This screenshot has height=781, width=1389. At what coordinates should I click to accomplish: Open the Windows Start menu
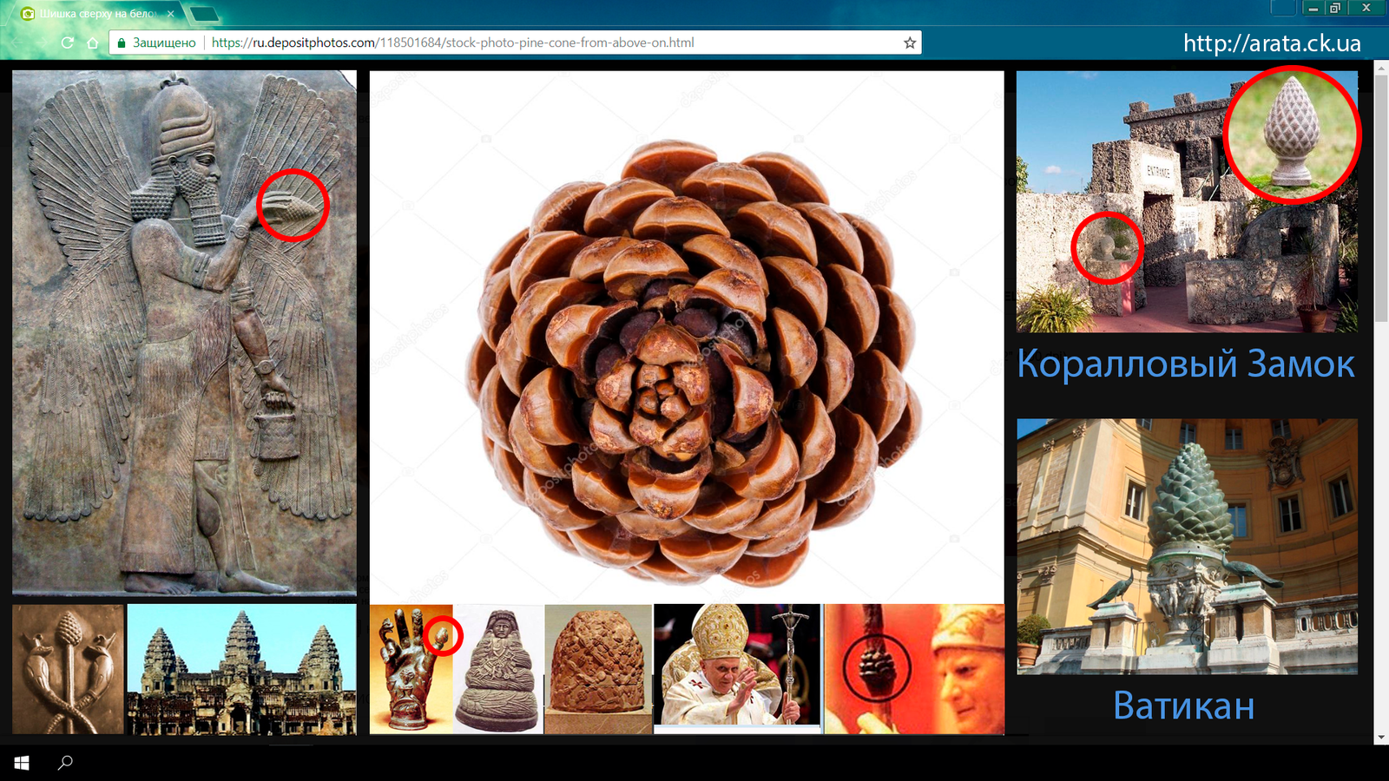point(22,763)
